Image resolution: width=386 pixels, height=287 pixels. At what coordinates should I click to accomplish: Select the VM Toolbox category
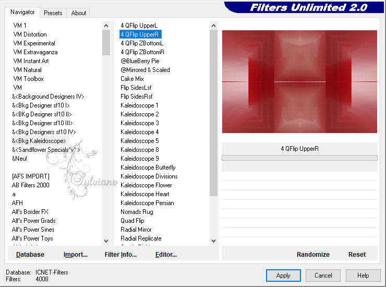click(28, 79)
